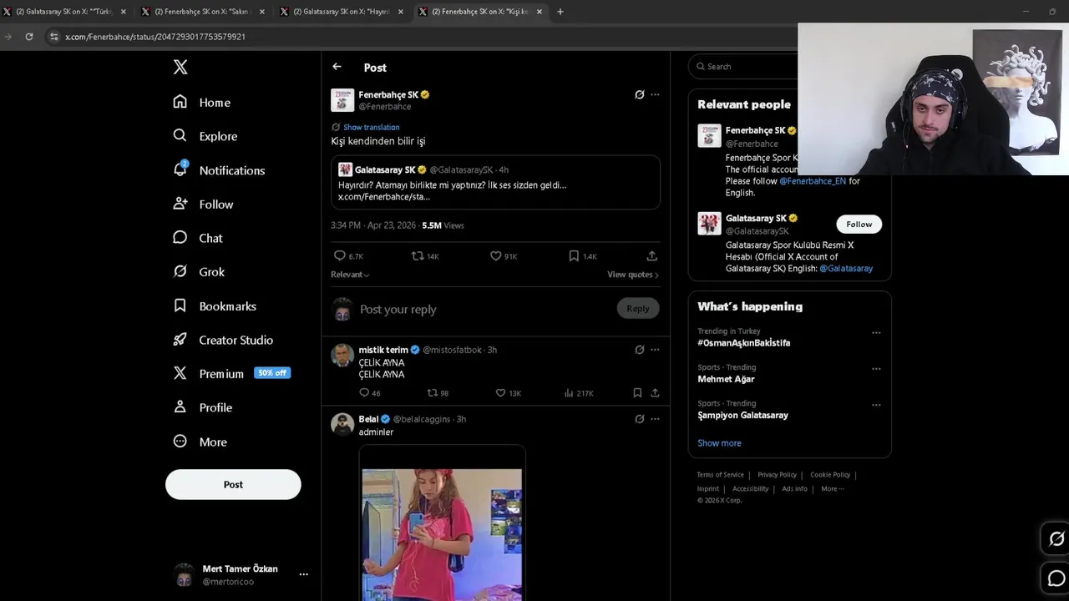This screenshot has width=1069, height=601.
Task: Open Notifications in the sidebar
Action: 219,170
